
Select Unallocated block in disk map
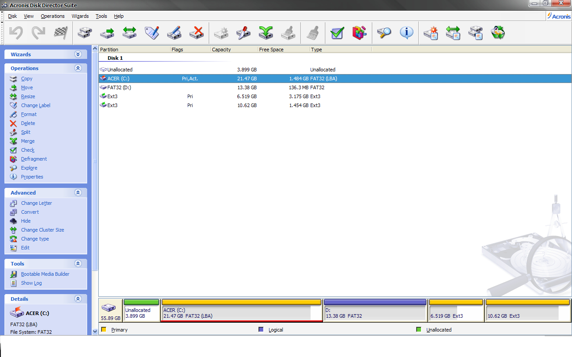[141, 311]
